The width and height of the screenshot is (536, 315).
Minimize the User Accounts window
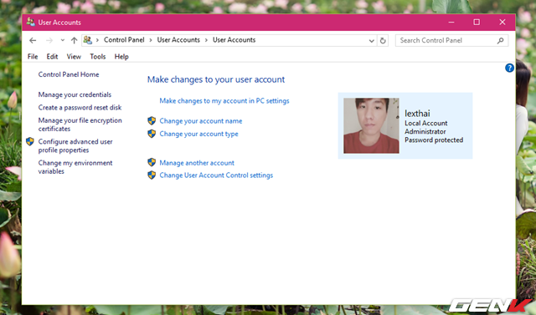(451, 23)
